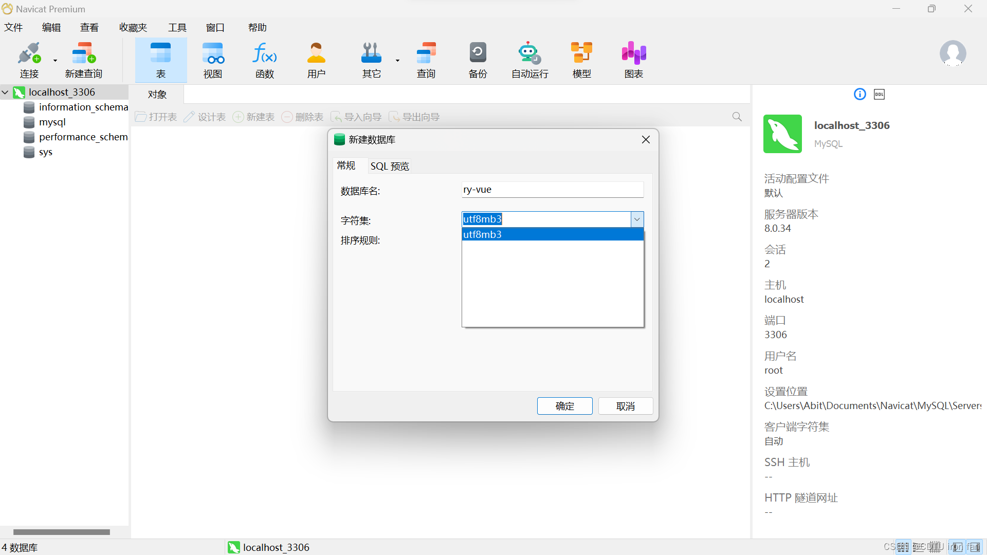987x555 pixels.
Task: Click the Connection plug icon
Action: [x=29, y=53]
